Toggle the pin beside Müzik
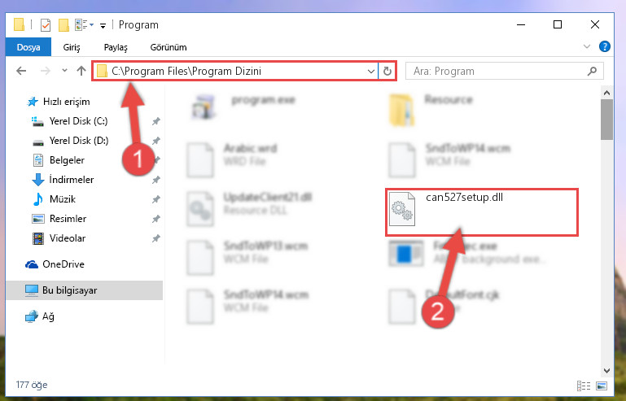Screen dimensions: 626x401 point(155,199)
